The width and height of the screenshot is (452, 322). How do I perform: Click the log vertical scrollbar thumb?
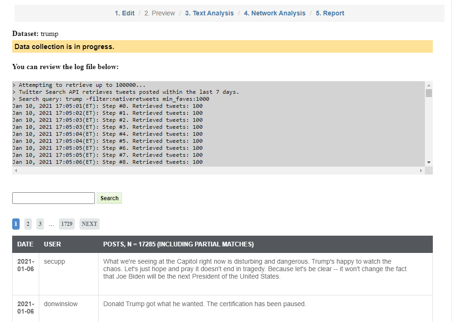click(x=429, y=93)
